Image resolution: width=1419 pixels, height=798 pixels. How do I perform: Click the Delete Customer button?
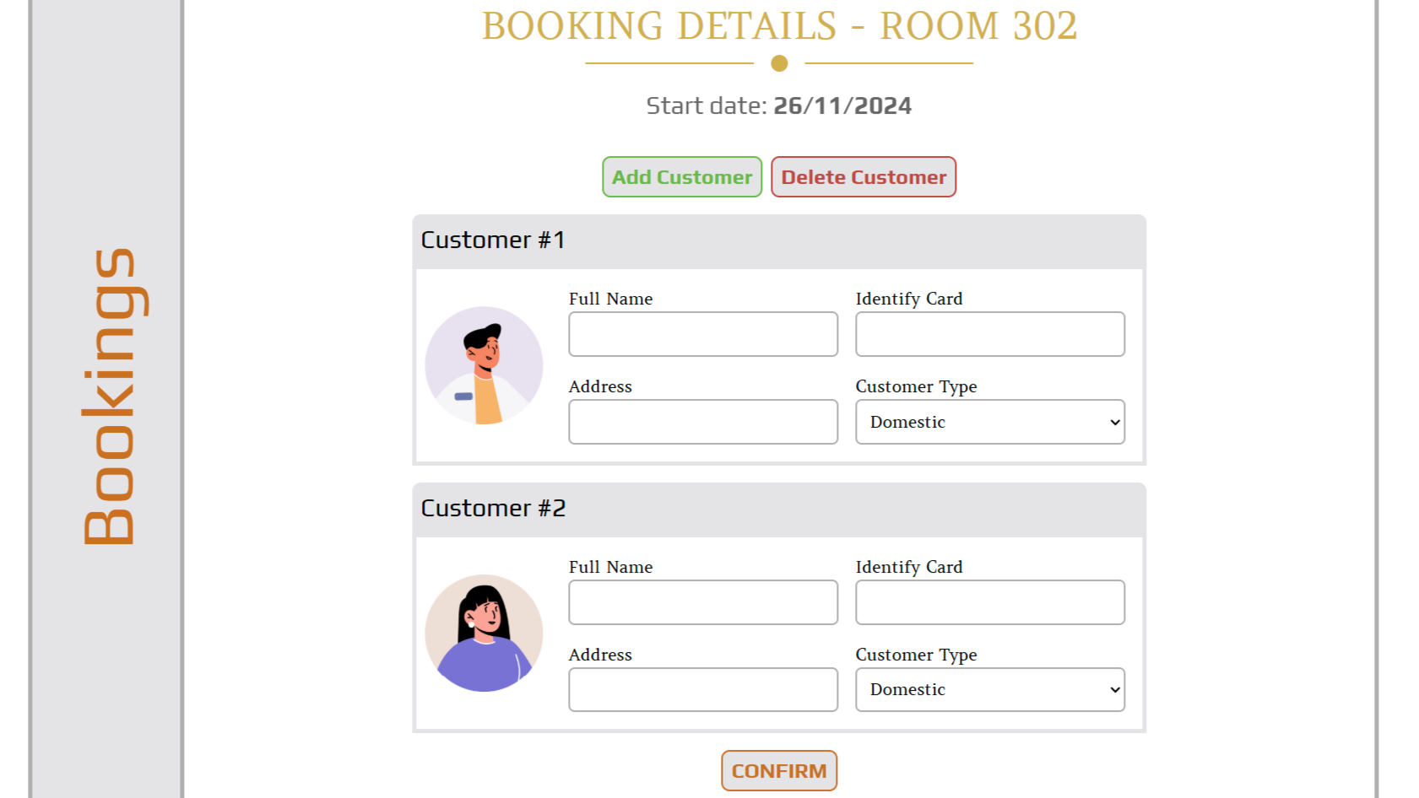pyautogui.click(x=863, y=176)
